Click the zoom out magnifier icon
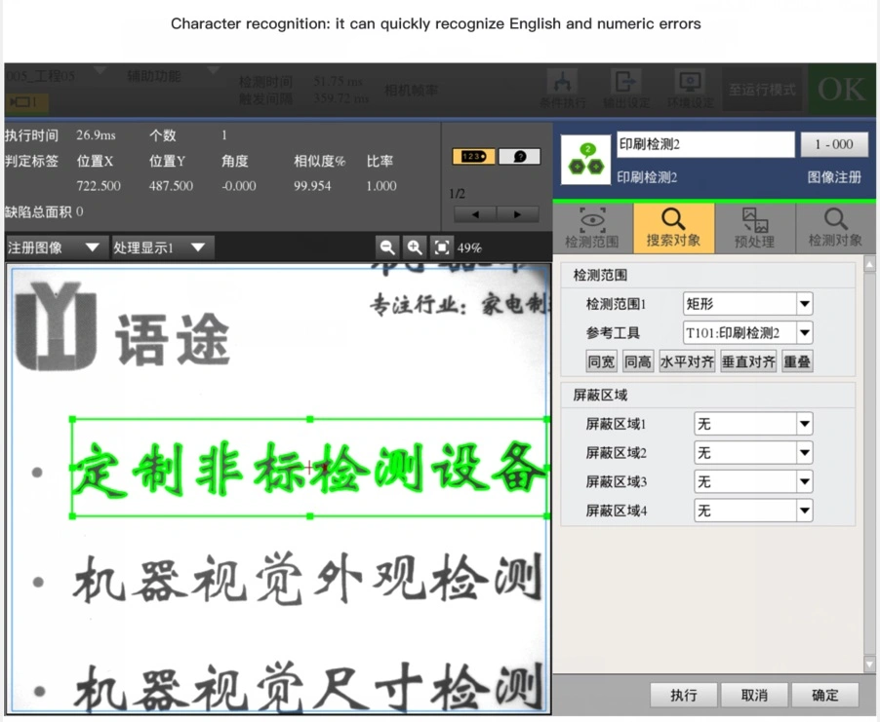This screenshot has width=880, height=722. pyautogui.click(x=387, y=247)
